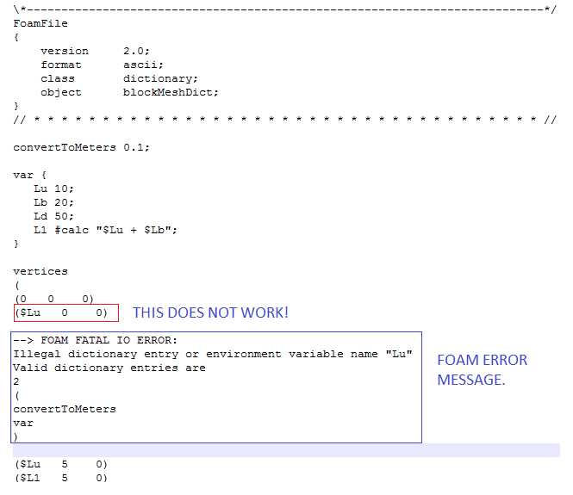Screen dimensions: 573x495
Task: Click the '($Lu 5 0)' vertex line
Action: tap(61, 464)
